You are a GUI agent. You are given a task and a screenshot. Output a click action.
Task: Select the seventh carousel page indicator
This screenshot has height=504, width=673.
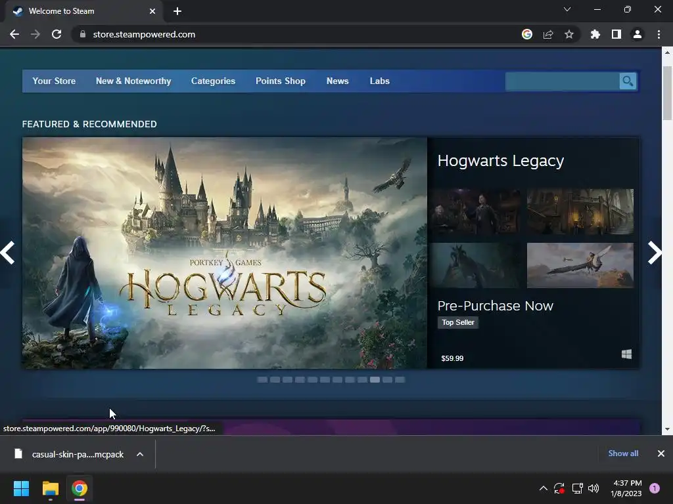point(337,380)
